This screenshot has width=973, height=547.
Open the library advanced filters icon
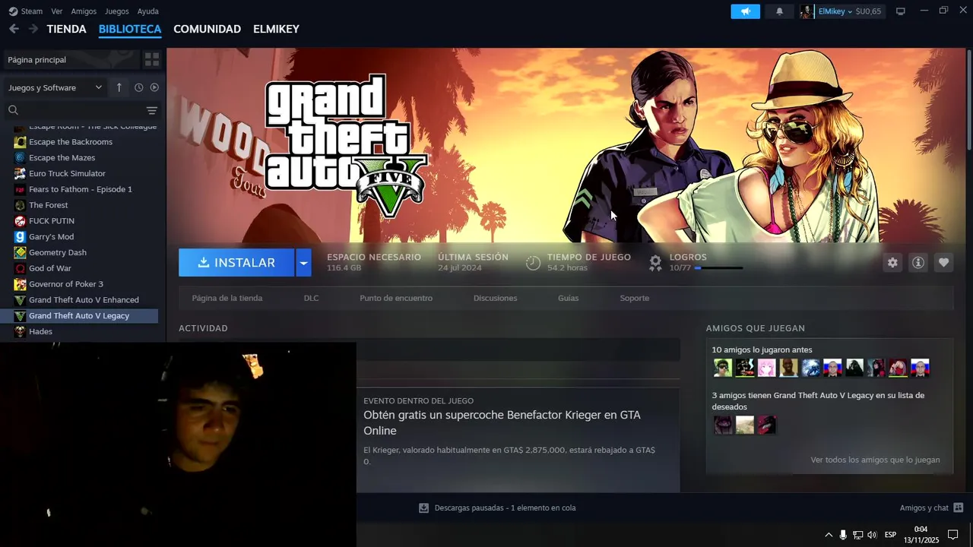152,110
